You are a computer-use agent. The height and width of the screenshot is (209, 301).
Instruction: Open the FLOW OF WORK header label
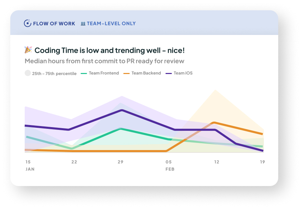(x=54, y=24)
